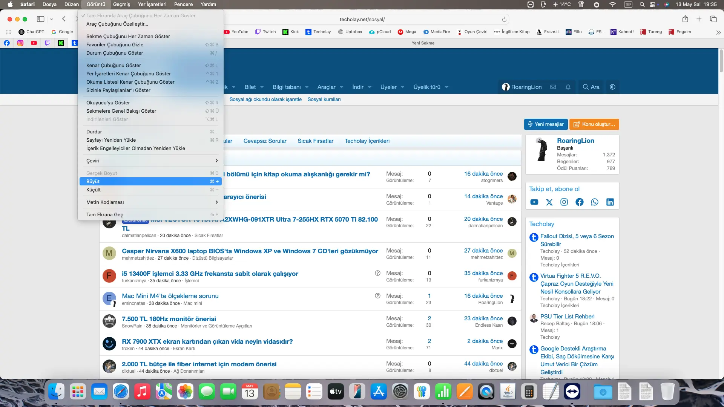724x407 pixels.
Task: Expand the Araçlar dropdown
Action: tap(342, 87)
